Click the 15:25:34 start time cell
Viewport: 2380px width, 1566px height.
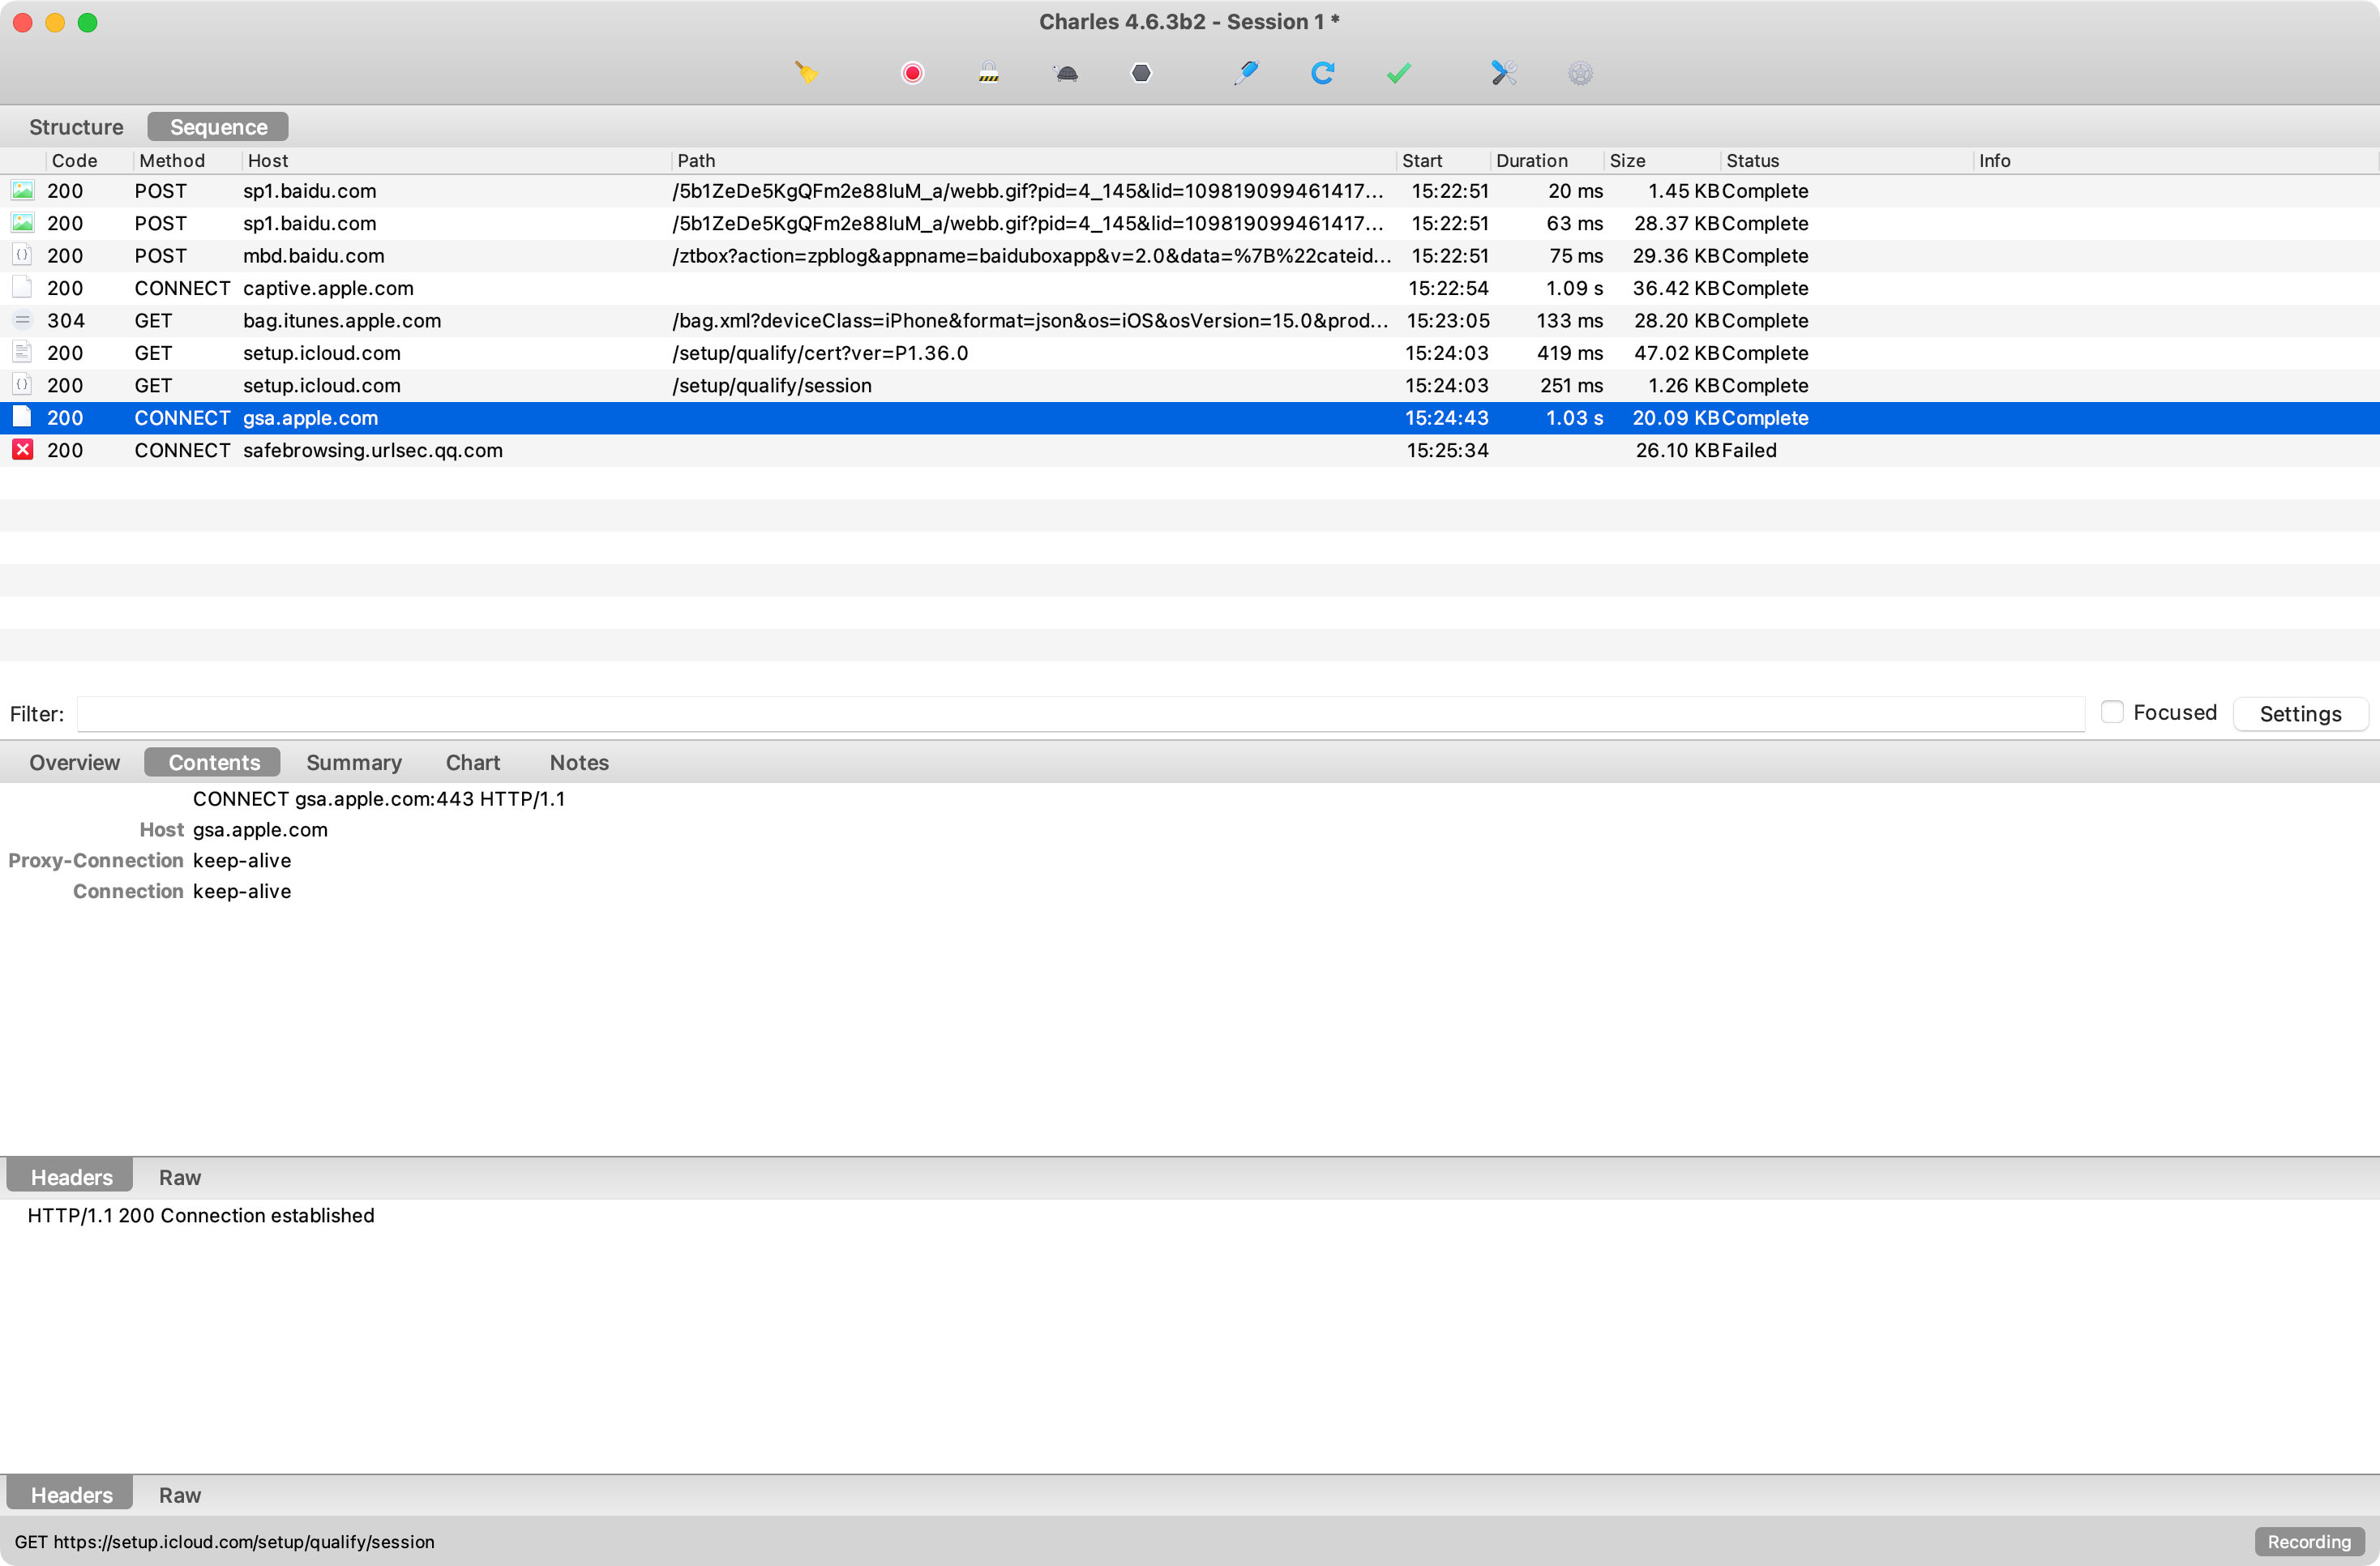tap(1447, 450)
